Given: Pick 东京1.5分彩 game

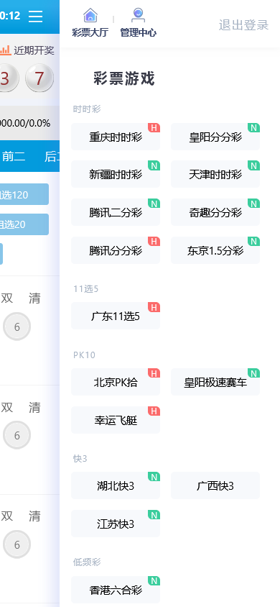Looking at the screenshot, I should [x=215, y=250].
